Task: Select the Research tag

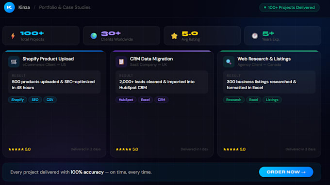Action: tap(233, 100)
